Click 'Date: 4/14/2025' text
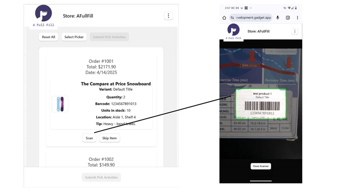341x192 pixels. click(101, 72)
